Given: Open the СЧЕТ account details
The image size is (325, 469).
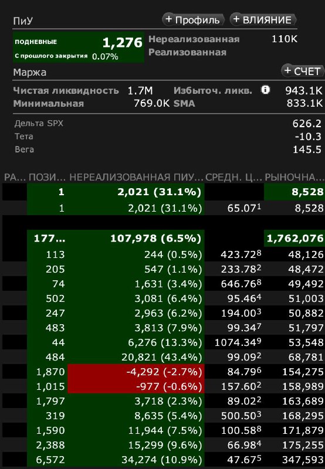Looking at the screenshot, I should pyautogui.click(x=303, y=71).
